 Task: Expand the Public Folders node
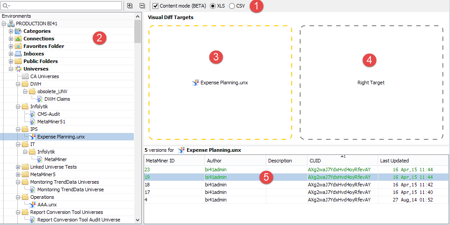click(x=11, y=61)
